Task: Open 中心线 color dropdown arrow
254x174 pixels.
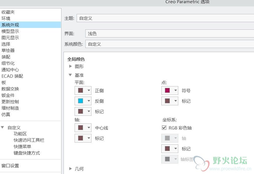Action: click(89, 128)
